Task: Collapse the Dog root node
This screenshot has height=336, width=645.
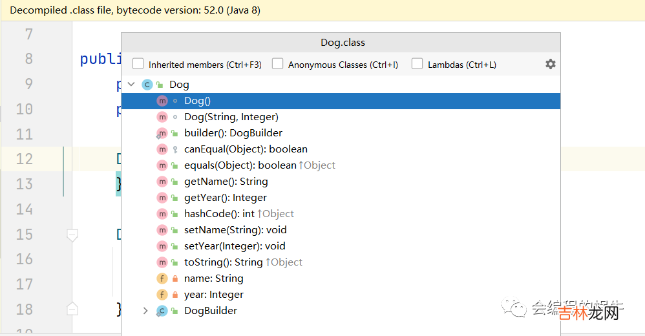Action: (131, 85)
